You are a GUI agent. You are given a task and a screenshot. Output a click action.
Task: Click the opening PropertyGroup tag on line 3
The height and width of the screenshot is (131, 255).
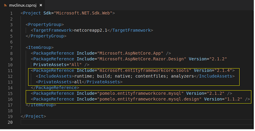(45, 25)
